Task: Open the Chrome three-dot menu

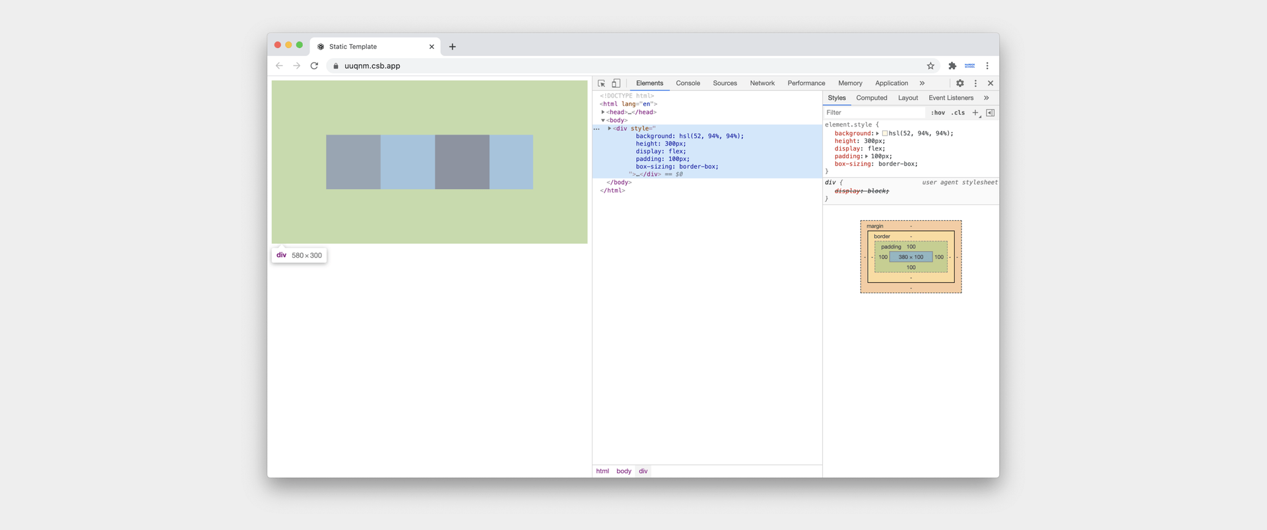Action: point(987,66)
